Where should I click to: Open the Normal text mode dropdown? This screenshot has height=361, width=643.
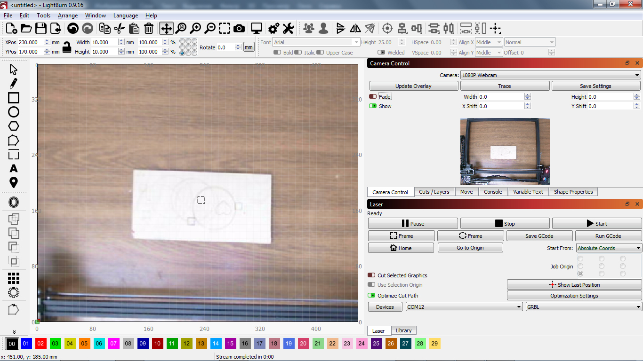[530, 42]
